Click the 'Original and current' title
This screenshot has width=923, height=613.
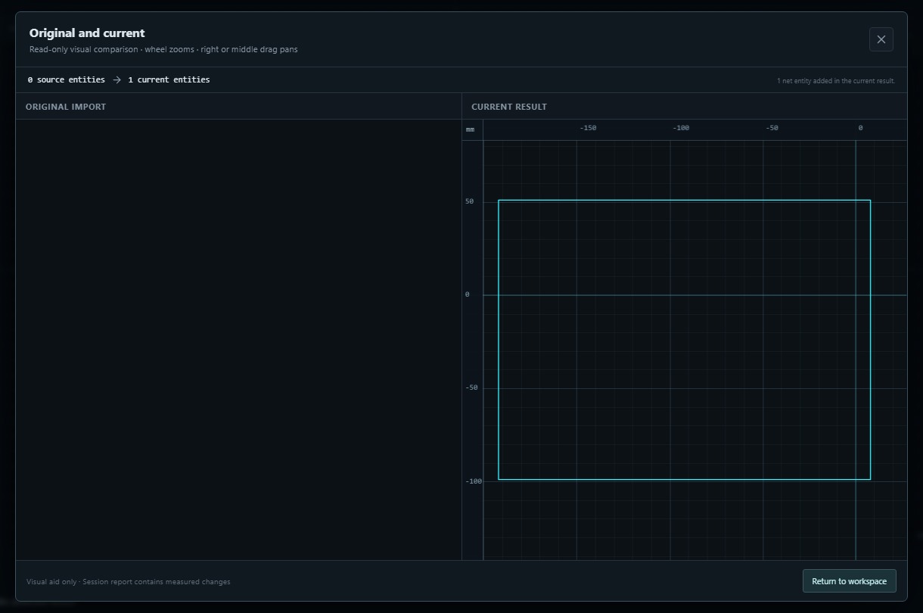87,33
